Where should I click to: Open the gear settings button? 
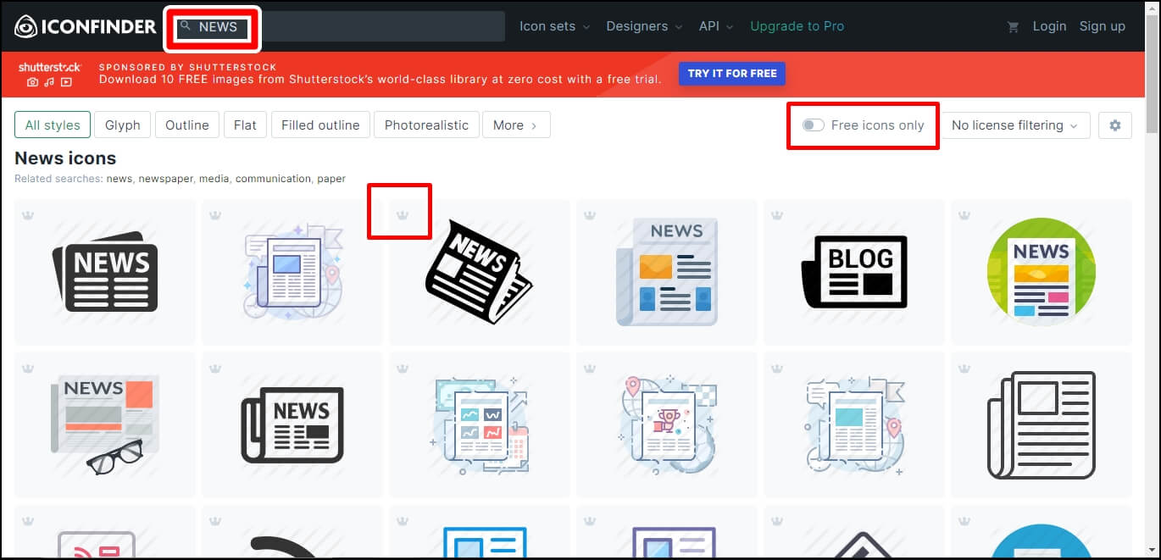(1115, 125)
